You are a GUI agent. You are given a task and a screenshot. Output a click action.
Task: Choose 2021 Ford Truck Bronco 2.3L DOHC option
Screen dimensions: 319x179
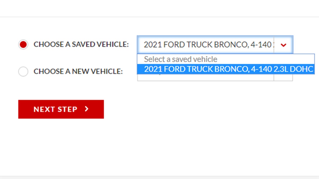226,69
